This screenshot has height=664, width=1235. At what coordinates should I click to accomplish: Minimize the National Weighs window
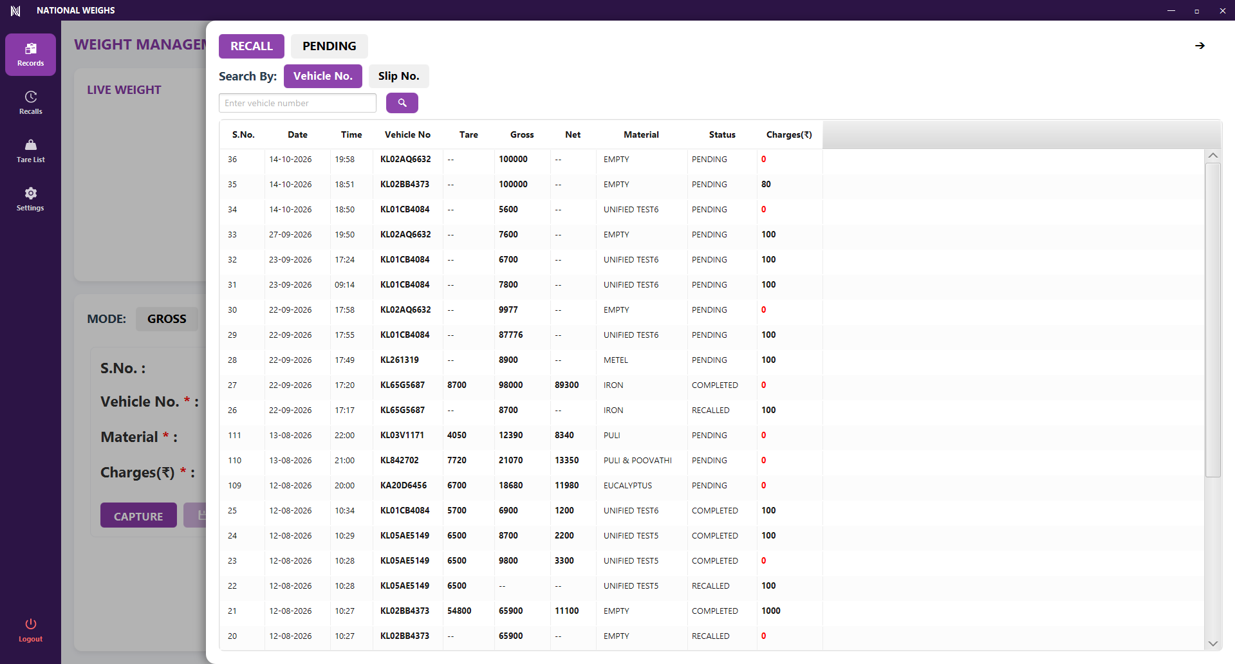coord(1171,10)
